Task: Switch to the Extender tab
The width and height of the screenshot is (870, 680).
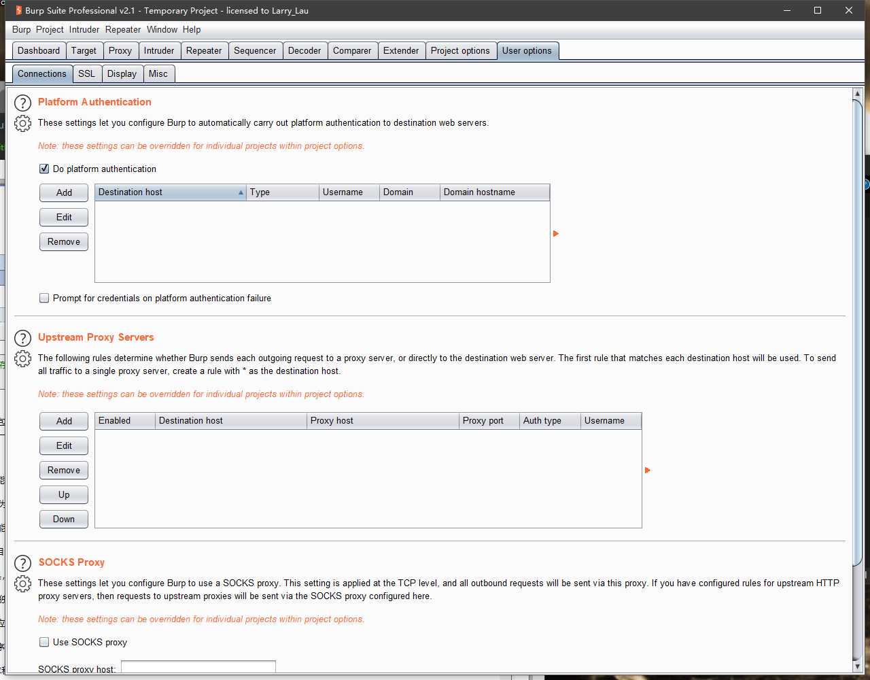Action: pyautogui.click(x=401, y=51)
